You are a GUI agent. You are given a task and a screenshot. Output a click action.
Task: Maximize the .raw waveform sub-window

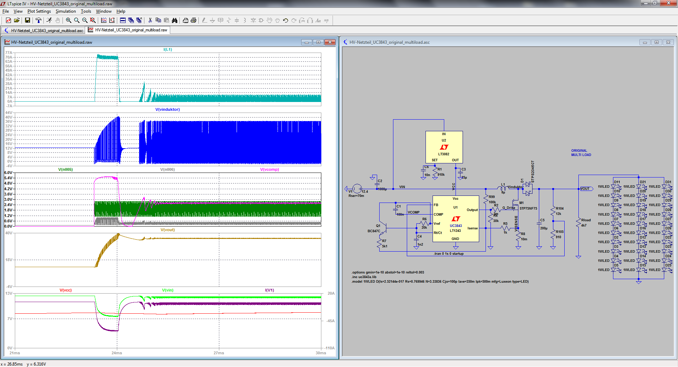[x=318, y=42]
